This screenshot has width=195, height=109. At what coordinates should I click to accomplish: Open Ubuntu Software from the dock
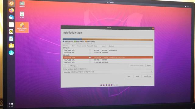point(11,46)
